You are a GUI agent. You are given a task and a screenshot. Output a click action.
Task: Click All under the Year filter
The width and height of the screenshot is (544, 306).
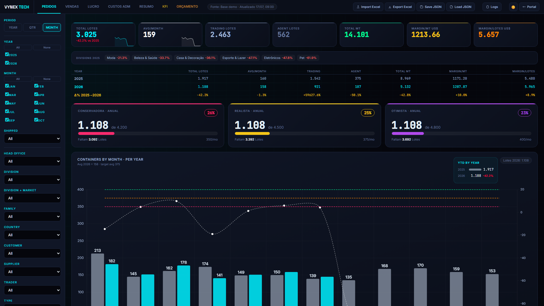(x=18, y=48)
